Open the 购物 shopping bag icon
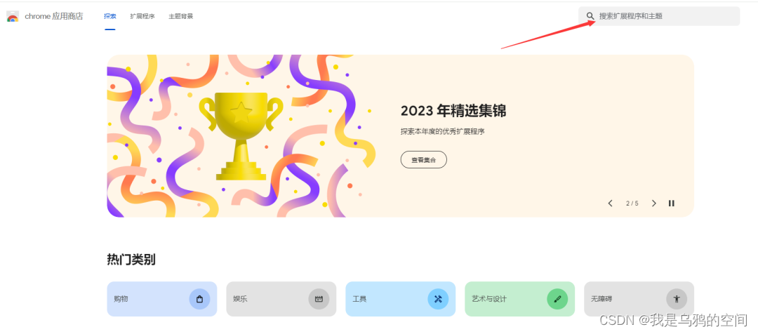758x334 pixels. click(x=199, y=299)
